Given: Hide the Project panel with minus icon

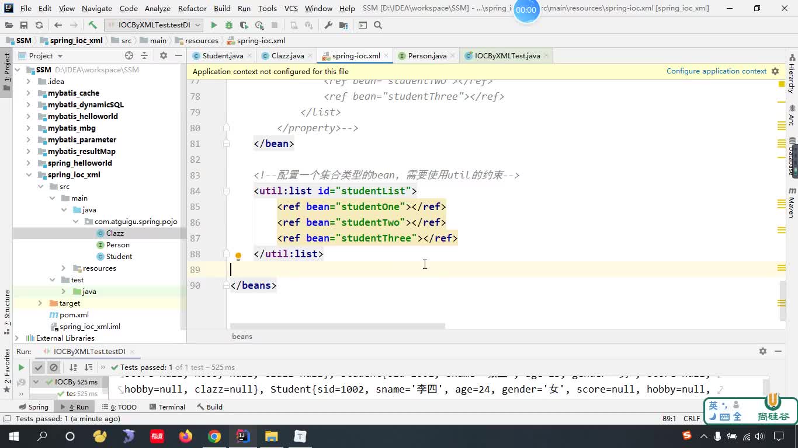Looking at the screenshot, I should (178, 55).
